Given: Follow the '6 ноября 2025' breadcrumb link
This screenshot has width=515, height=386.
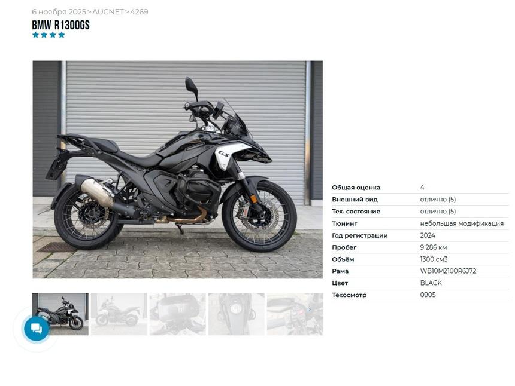Looking at the screenshot, I should point(59,12).
